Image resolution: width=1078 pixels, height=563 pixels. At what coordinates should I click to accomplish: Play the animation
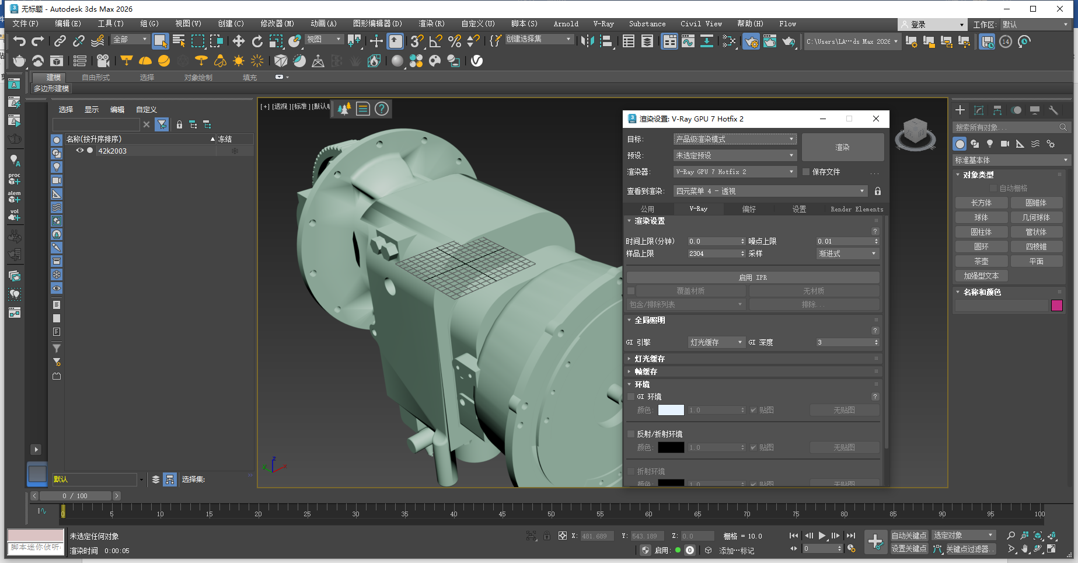click(x=822, y=536)
